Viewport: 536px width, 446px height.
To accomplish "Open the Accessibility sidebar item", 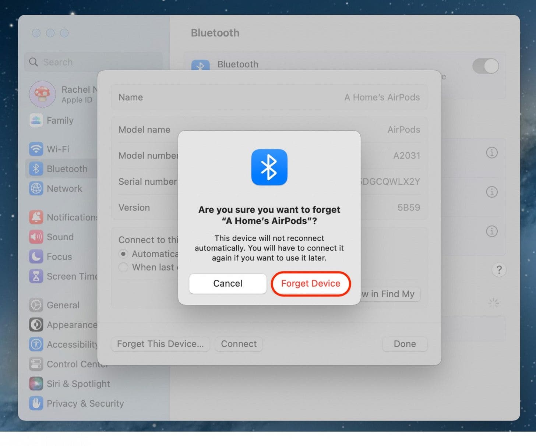I will point(72,344).
